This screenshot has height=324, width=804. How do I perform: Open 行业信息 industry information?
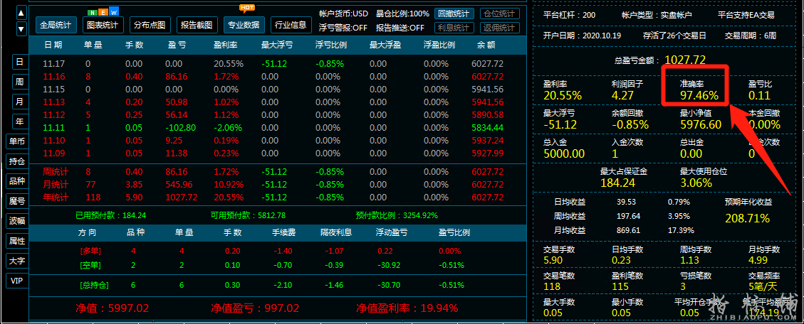click(291, 24)
